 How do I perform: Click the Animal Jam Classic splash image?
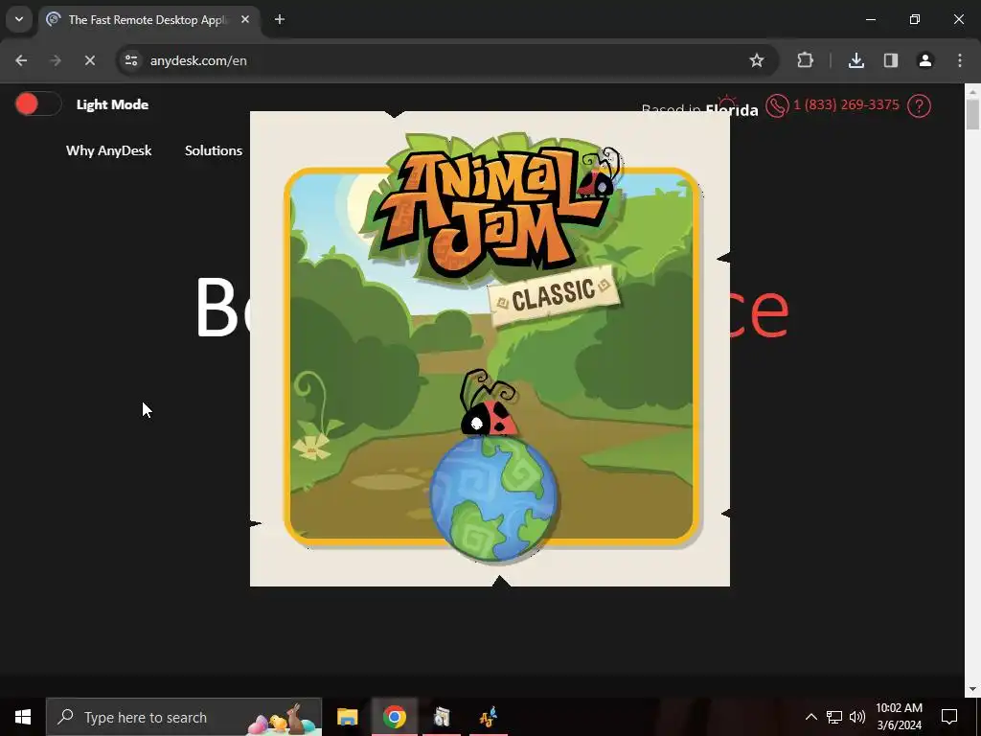coord(490,349)
